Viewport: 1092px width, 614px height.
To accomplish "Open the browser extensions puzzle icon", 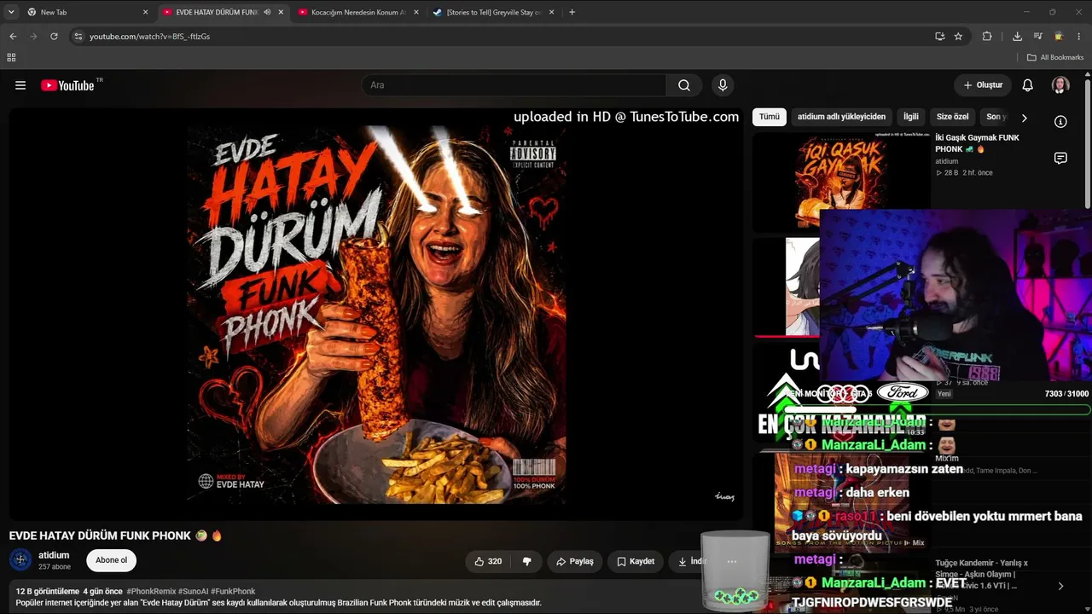I will click(x=987, y=37).
